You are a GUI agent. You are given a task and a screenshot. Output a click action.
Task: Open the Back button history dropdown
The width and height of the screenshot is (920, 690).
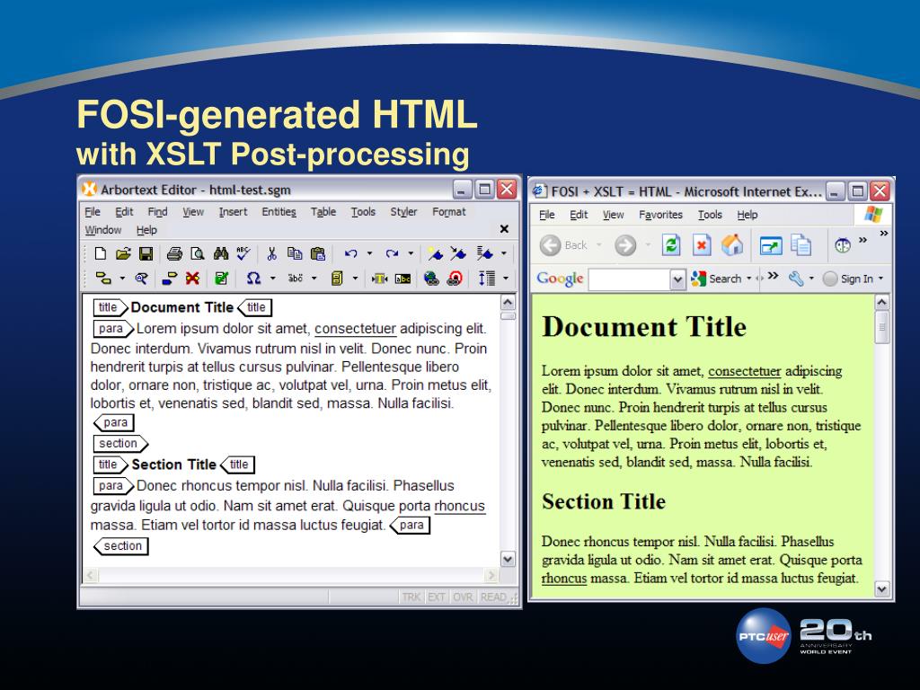coord(598,244)
